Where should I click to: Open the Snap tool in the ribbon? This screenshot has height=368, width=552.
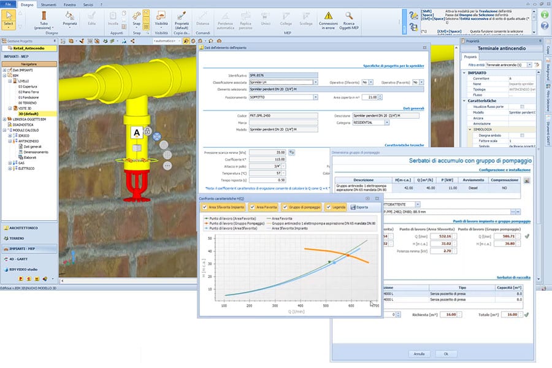(137, 19)
